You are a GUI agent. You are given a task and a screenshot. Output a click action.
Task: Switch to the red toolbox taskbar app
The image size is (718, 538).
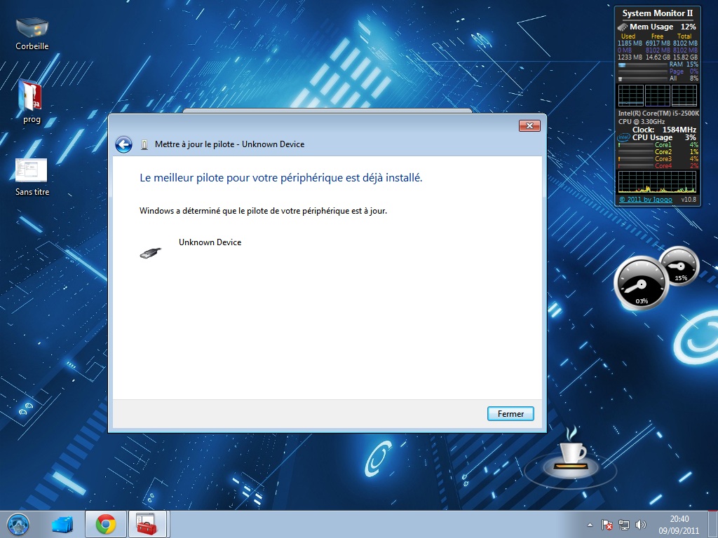click(147, 524)
